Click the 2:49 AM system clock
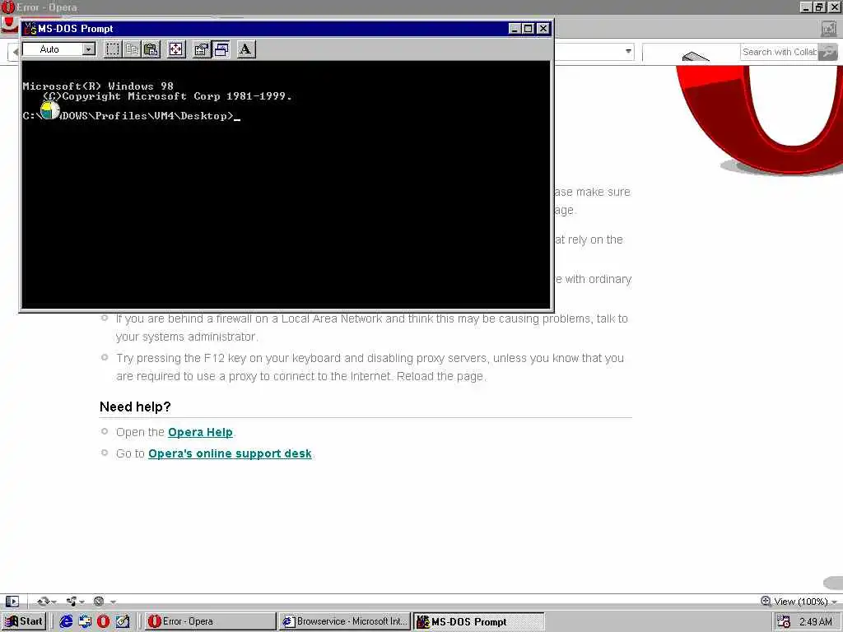The width and height of the screenshot is (843, 632). [815, 622]
